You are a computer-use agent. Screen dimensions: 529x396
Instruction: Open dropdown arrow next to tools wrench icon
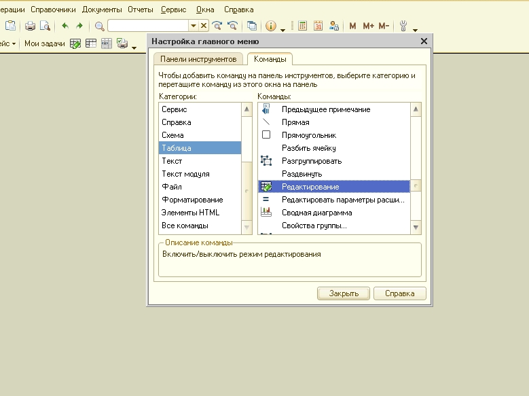(x=415, y=29)
